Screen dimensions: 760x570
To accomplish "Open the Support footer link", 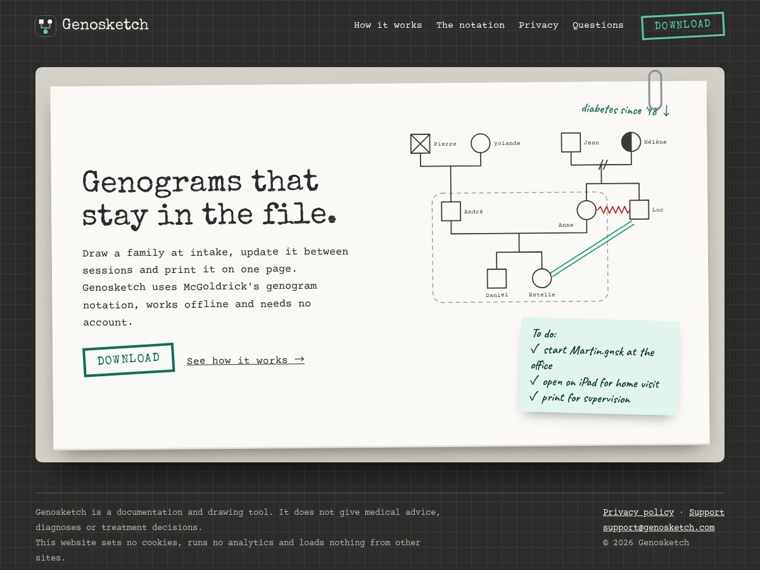I will click(707, 512).
